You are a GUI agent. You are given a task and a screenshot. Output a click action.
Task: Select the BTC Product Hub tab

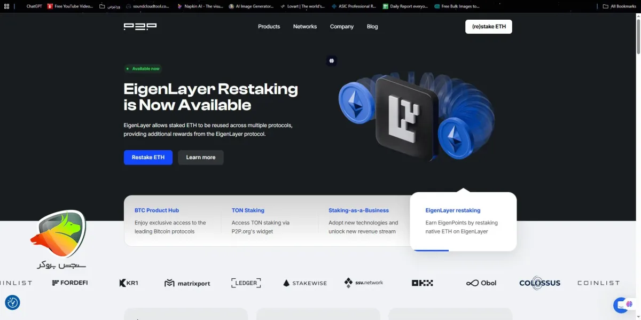click(172, 221)
